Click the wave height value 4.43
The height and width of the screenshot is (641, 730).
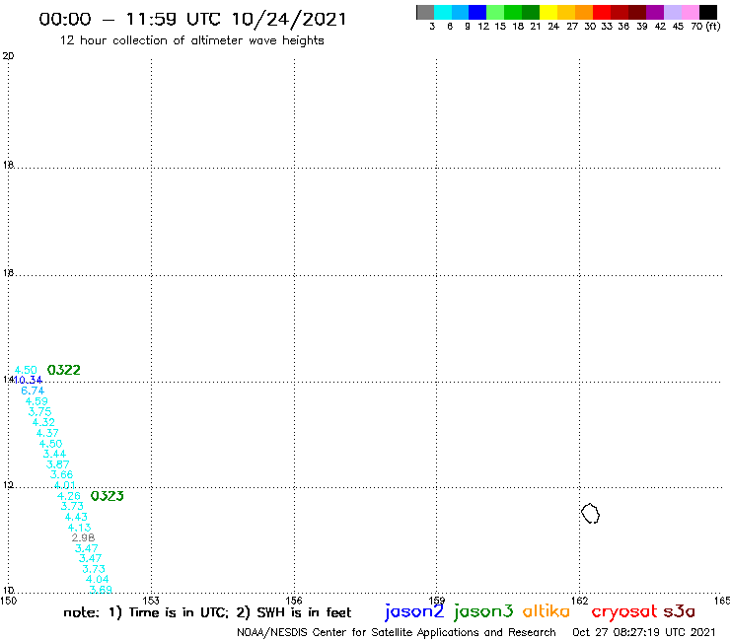[76, 517]
